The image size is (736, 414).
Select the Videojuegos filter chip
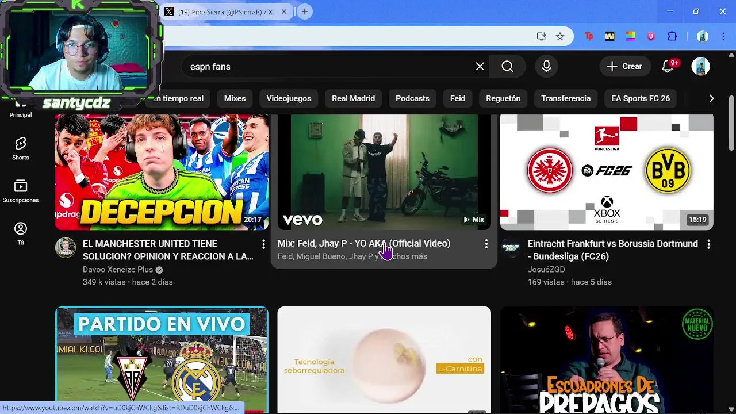tap(289, 98)
